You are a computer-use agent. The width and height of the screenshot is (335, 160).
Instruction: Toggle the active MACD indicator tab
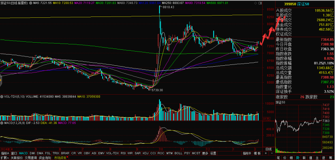(x=23, y=153)
